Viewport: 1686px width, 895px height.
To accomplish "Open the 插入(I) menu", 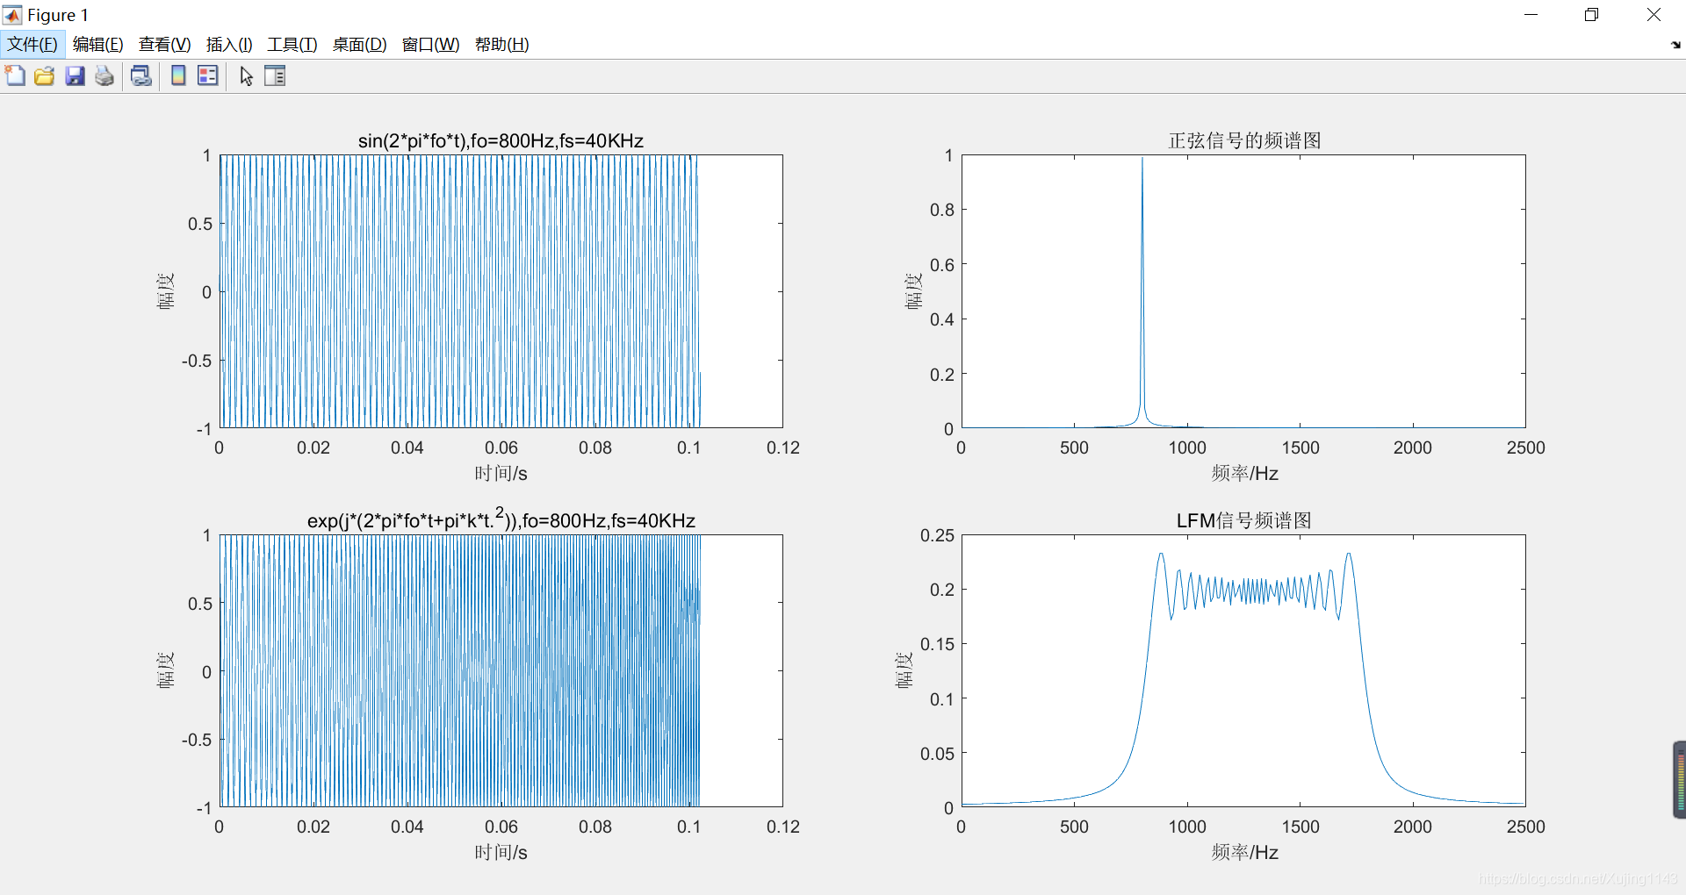I will pyautogui.click(x=229, y=45).
